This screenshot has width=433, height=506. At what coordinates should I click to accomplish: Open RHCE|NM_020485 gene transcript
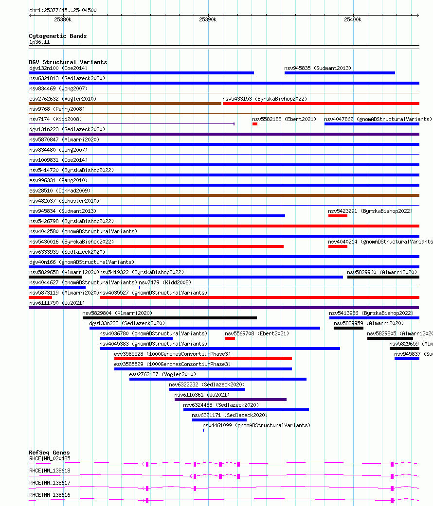224,464
